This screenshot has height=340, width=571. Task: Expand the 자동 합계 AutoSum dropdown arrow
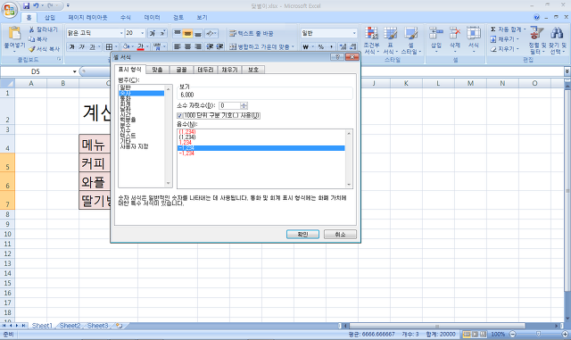(525, 29)
